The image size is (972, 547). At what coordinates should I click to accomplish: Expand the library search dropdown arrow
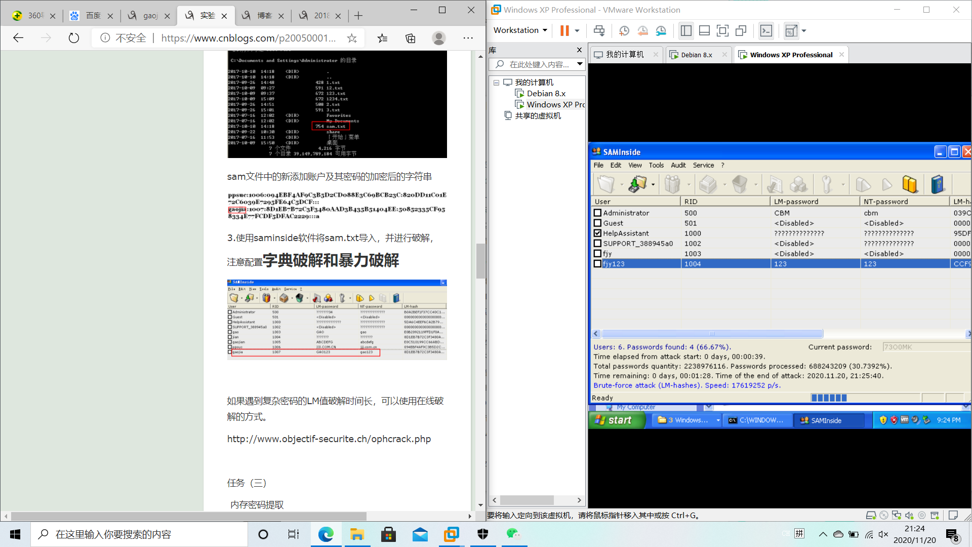coord(580,64)
